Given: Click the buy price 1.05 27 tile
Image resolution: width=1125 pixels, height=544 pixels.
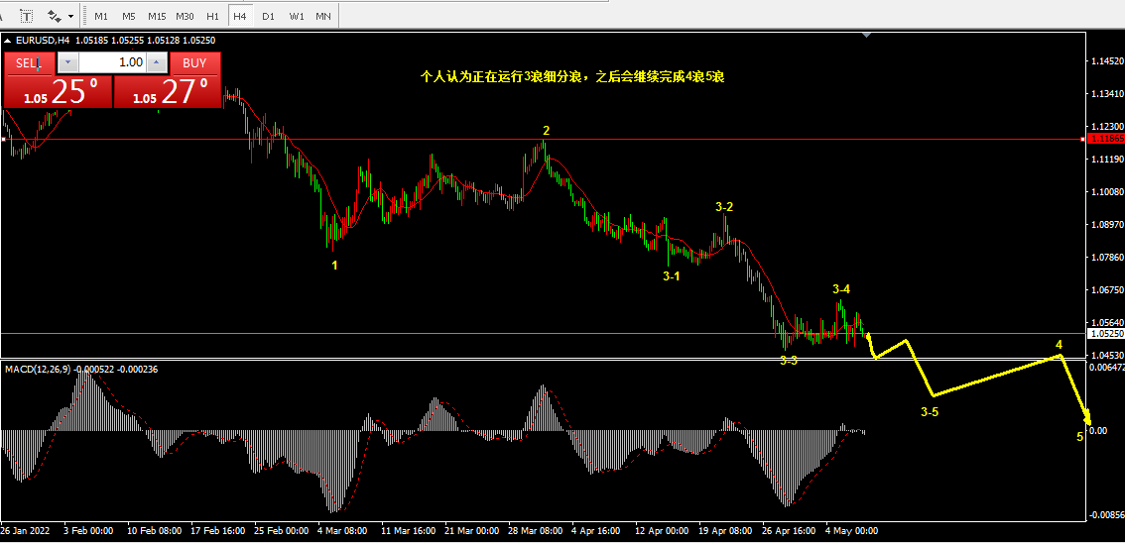Looking at the screenshot, I should click(167, 91).
